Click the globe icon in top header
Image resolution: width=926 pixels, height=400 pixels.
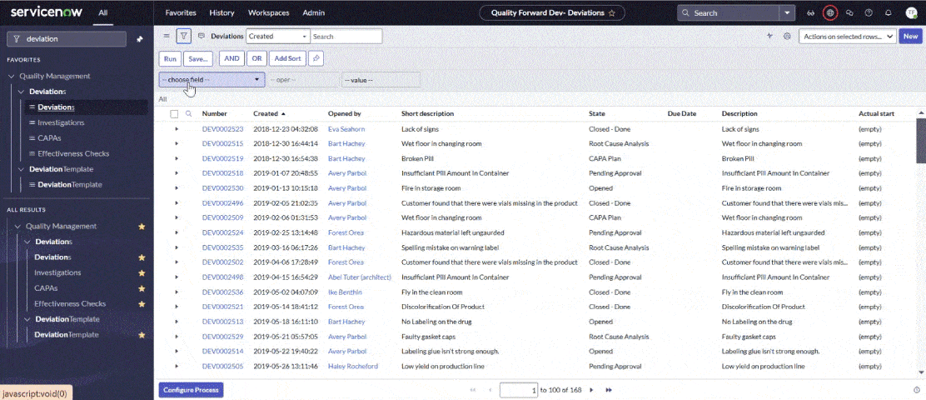click(x=829, y=13)
